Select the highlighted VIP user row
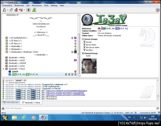Viewport: 161px width, 126px height. pyautogui.click(x=42, y=74)
